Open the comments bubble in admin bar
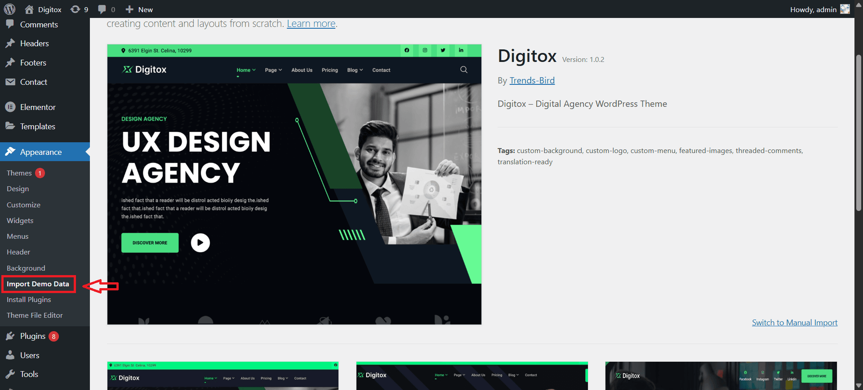 107,9
